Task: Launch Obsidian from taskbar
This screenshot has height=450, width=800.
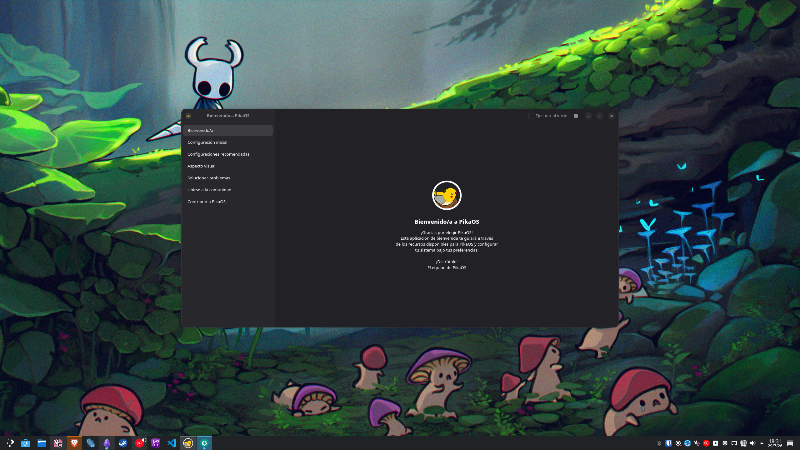Action: (x=107, y=443)
